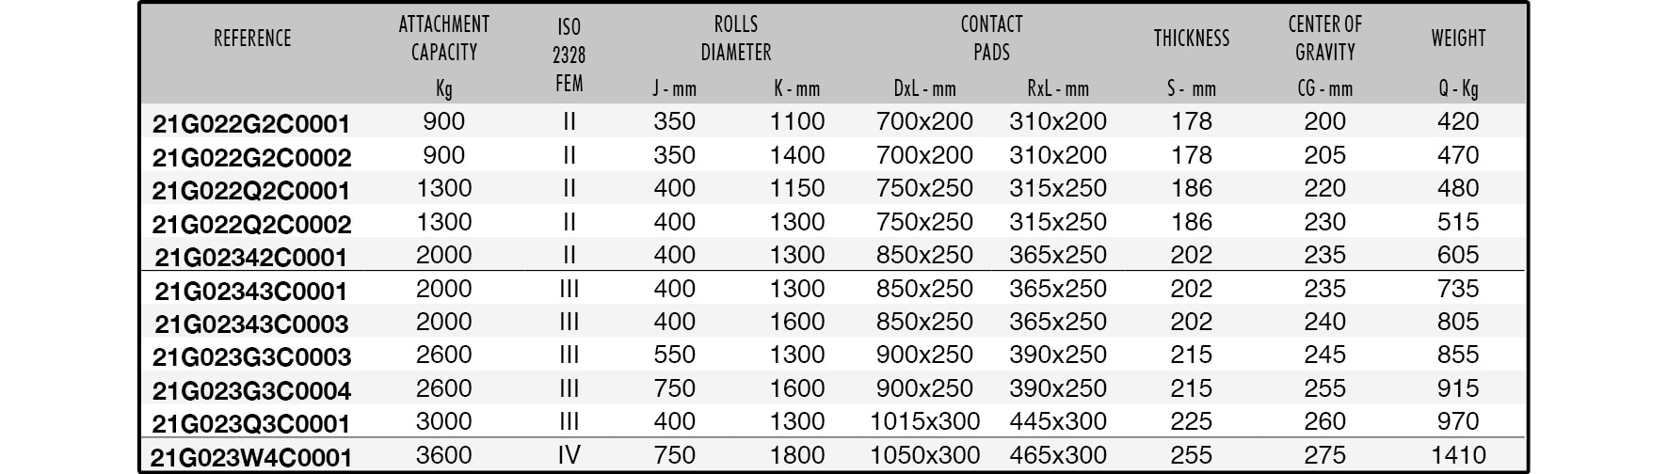Click the WEIGHT column header

(x=1458, y=39)
